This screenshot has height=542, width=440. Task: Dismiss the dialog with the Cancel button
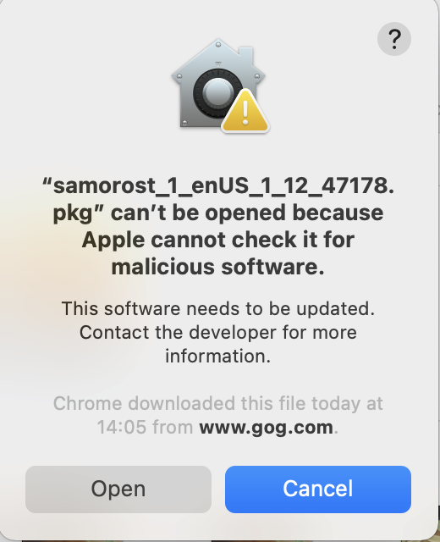[318, 489]
